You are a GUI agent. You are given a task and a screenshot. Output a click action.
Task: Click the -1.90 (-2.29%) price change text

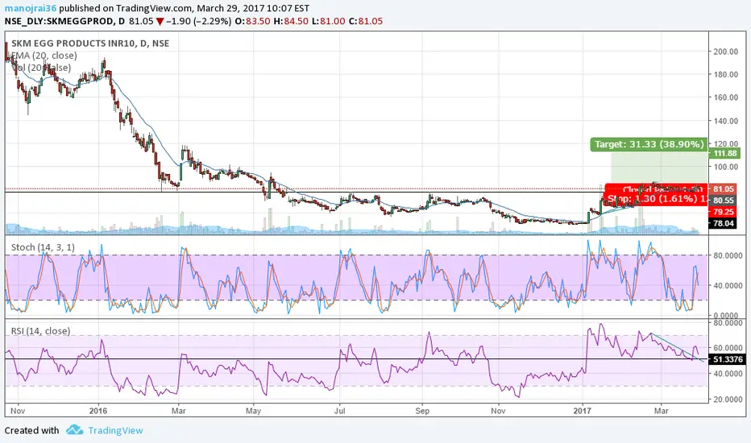(x=199, y=21)
